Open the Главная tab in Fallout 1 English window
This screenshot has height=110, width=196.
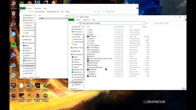click(78, 20)
